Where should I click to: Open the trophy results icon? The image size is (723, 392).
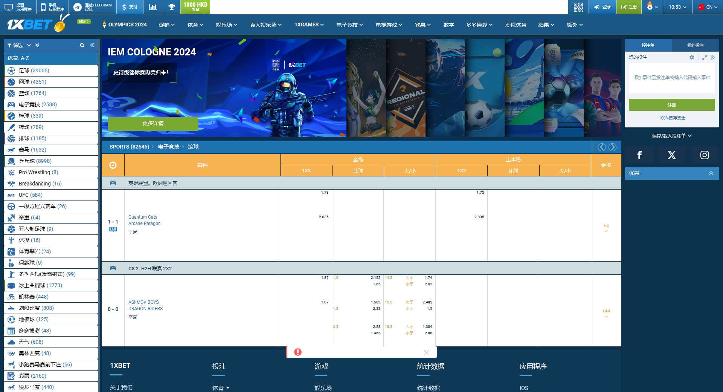[172, 7]
